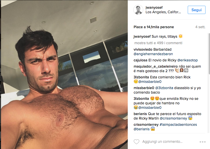Screen dimensions: 210x149
Task: Open Los Angeles, California location link
Action: tap(163, 12)
